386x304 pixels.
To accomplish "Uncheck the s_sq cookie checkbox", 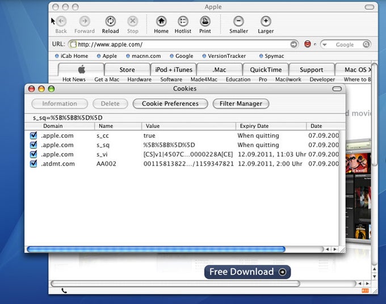I will click(x=33, y=145).
